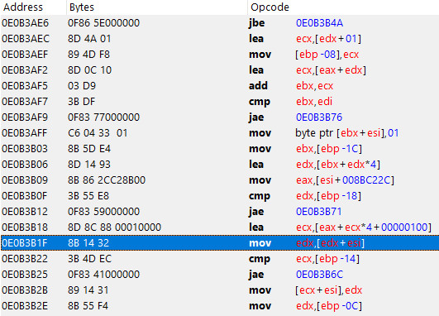Click bytes 0F83 59000000
Image resolution: width=439 pixels, height=316 pixels.
pos(103,211)
